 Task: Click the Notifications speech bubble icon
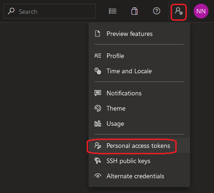[x=98, y=93]
